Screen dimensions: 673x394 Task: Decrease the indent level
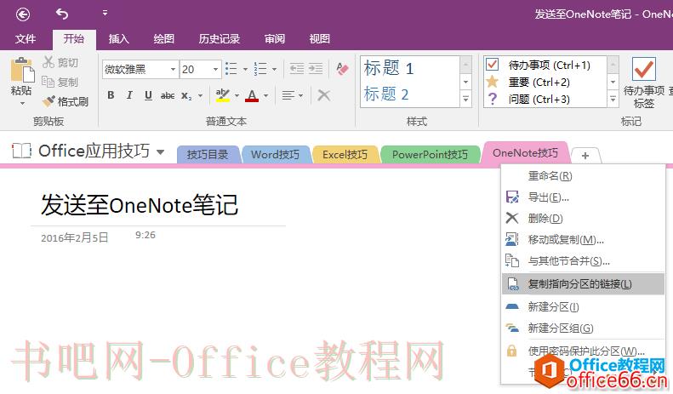pos(297,69)
